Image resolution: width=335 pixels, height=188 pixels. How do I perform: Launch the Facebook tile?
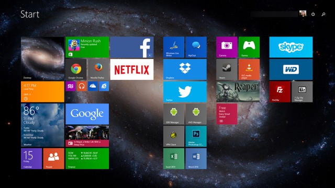pos(132,47)
